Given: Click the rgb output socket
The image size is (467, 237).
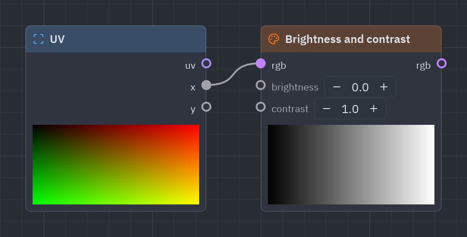Looking at the screenshot, I should click(x=442, y=63).
